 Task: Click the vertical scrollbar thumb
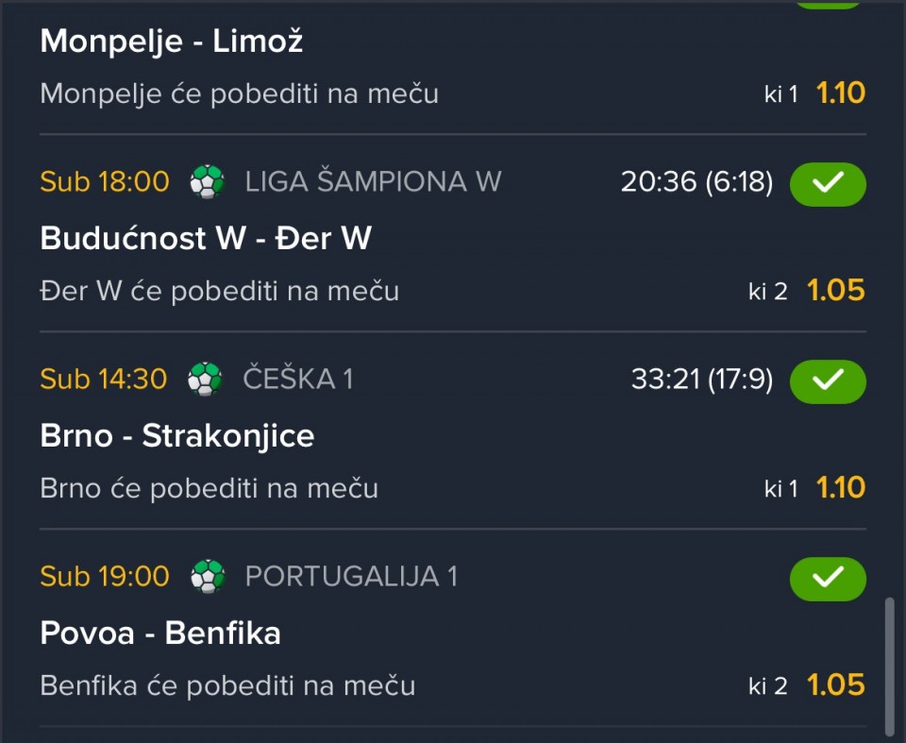[889, 665]
